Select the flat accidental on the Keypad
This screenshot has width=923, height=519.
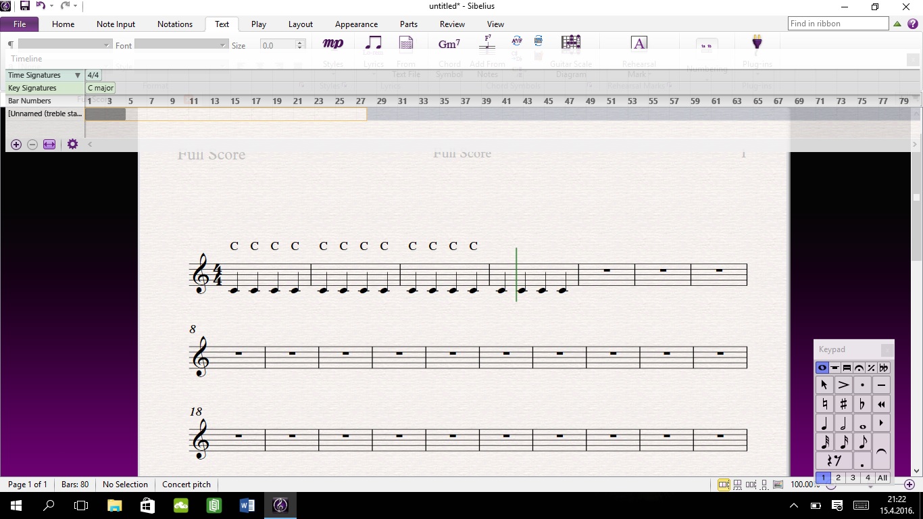(x=862, y=404)
